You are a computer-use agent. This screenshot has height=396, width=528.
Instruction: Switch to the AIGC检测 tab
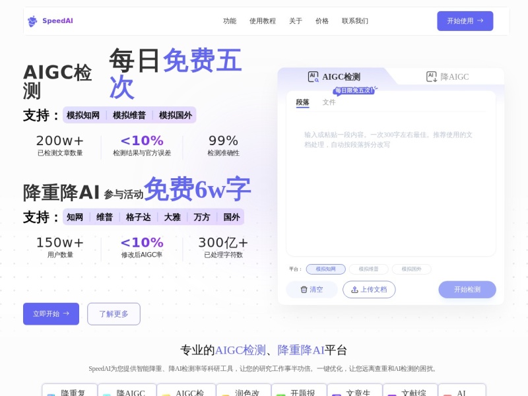point(335,77)
